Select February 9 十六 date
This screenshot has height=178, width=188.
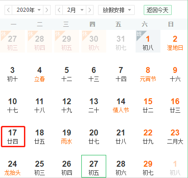click(x=175, y=74)
